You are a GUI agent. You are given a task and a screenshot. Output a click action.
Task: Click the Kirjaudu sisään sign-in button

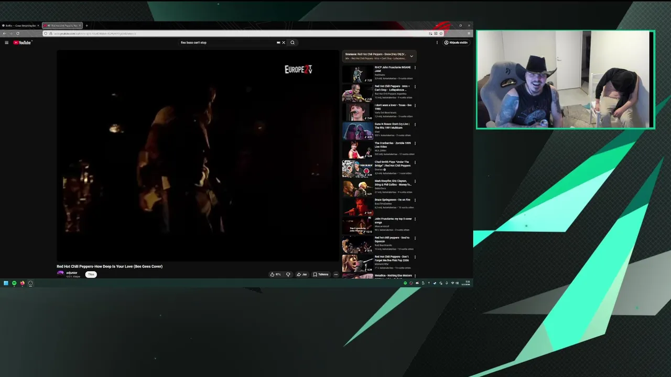click(x=456, y=42)
